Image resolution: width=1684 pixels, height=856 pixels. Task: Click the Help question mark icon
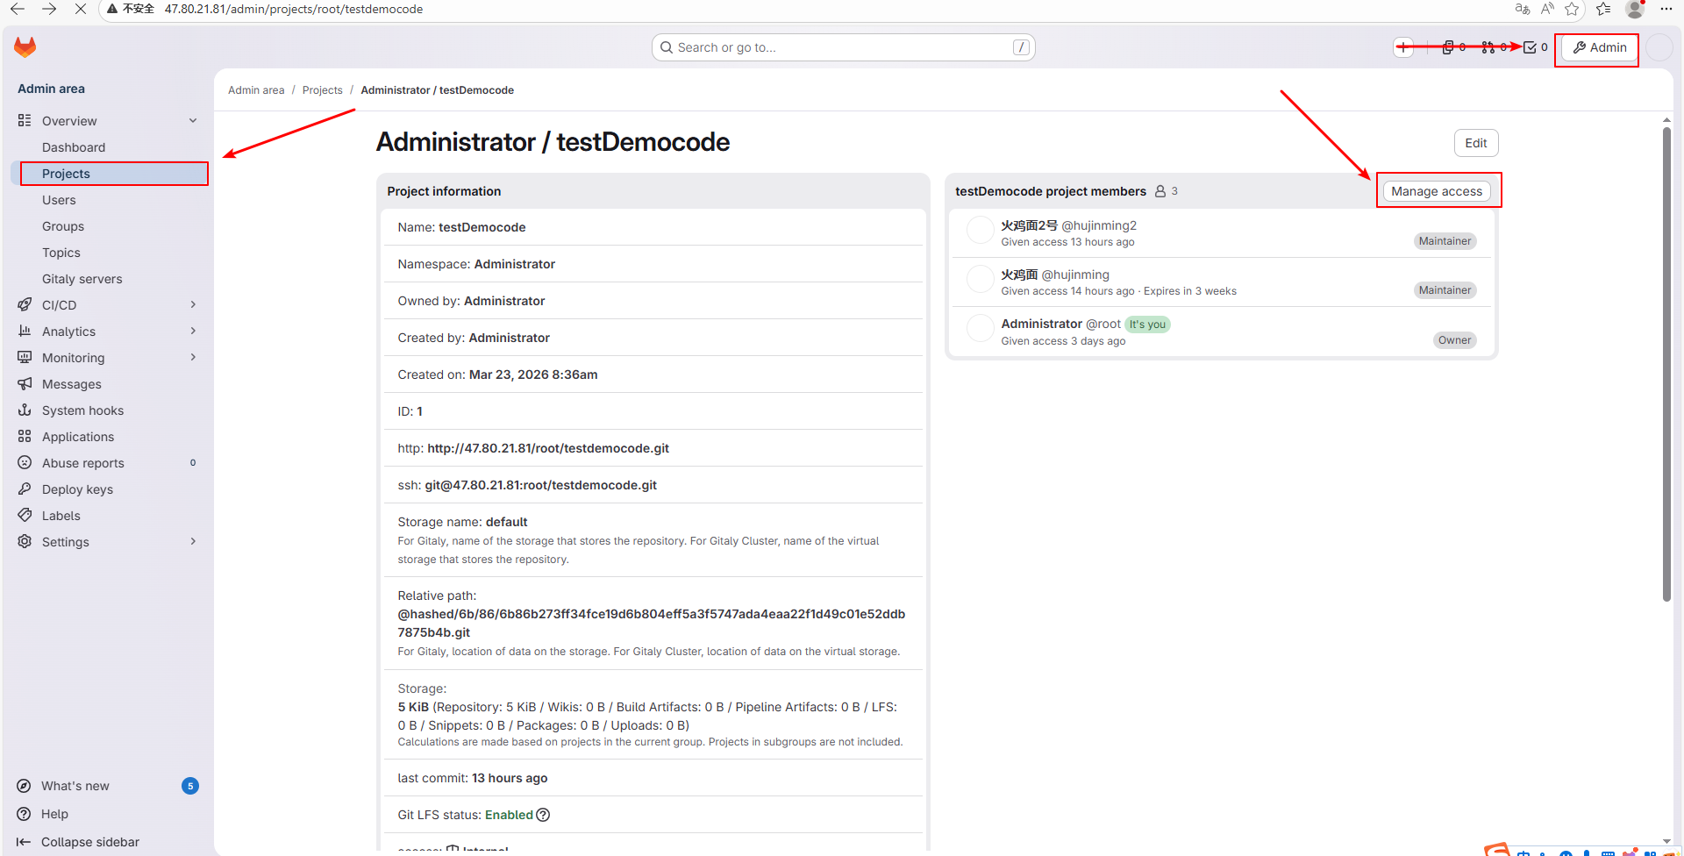click(24, 814)
